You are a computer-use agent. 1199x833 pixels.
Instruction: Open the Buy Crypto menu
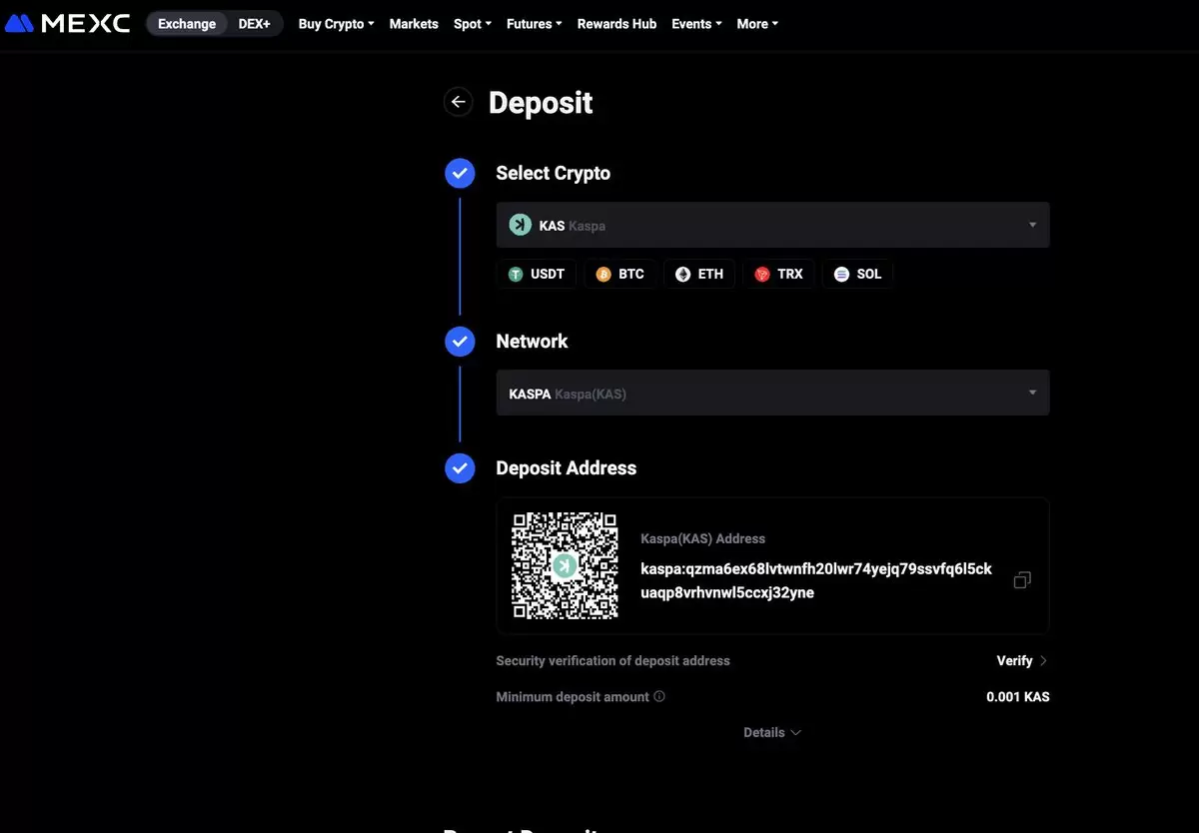pos(336,24)
